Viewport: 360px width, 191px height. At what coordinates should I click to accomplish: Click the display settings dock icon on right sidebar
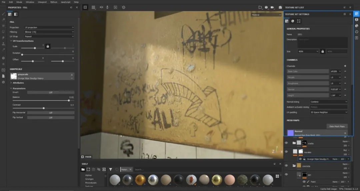pyautogui.click(x=356, y=20)
